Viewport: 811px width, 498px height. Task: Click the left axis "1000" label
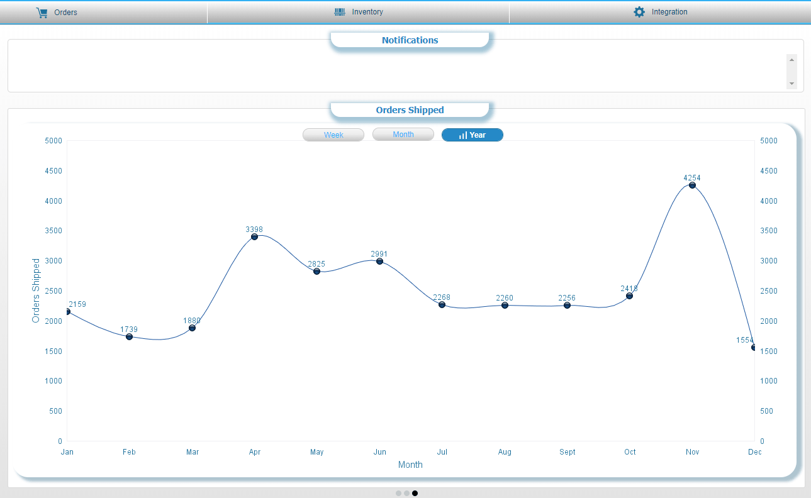pos(53,381)
